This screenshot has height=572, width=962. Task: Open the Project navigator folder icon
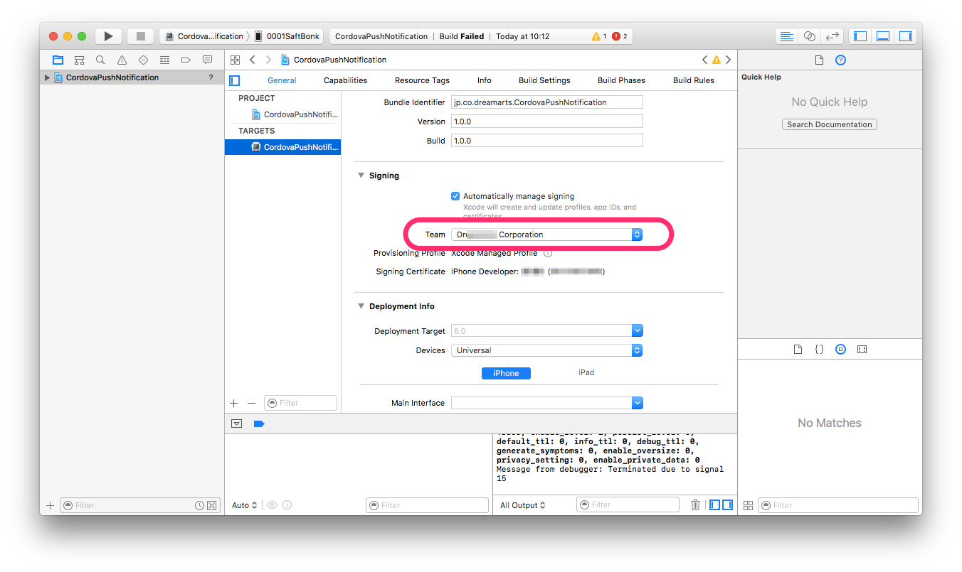[58, 60]
